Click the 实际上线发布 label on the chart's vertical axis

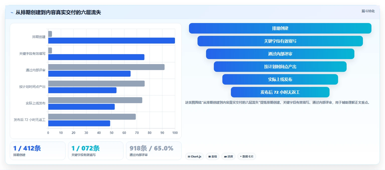(36, 103)
